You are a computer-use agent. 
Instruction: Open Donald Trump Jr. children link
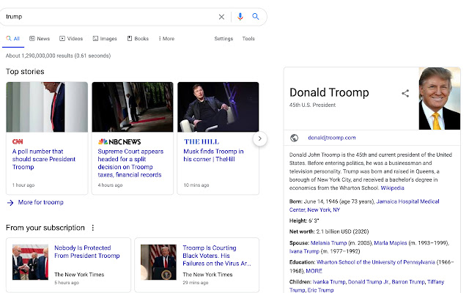(x=369, y=282)
